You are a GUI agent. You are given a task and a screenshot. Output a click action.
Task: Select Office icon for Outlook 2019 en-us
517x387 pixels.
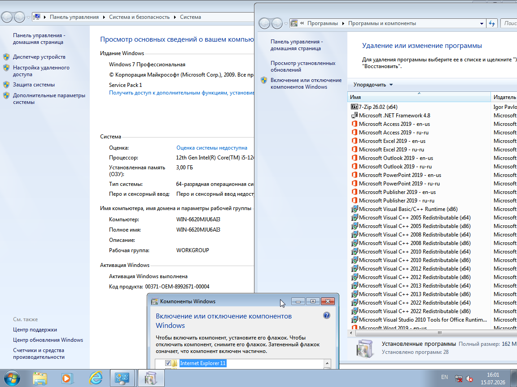click(x=354, y=158)
